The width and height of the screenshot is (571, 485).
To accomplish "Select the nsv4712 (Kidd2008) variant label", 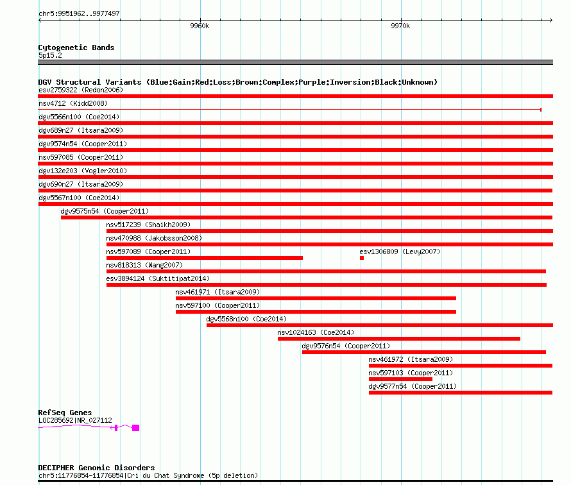I will coord(73,103).
